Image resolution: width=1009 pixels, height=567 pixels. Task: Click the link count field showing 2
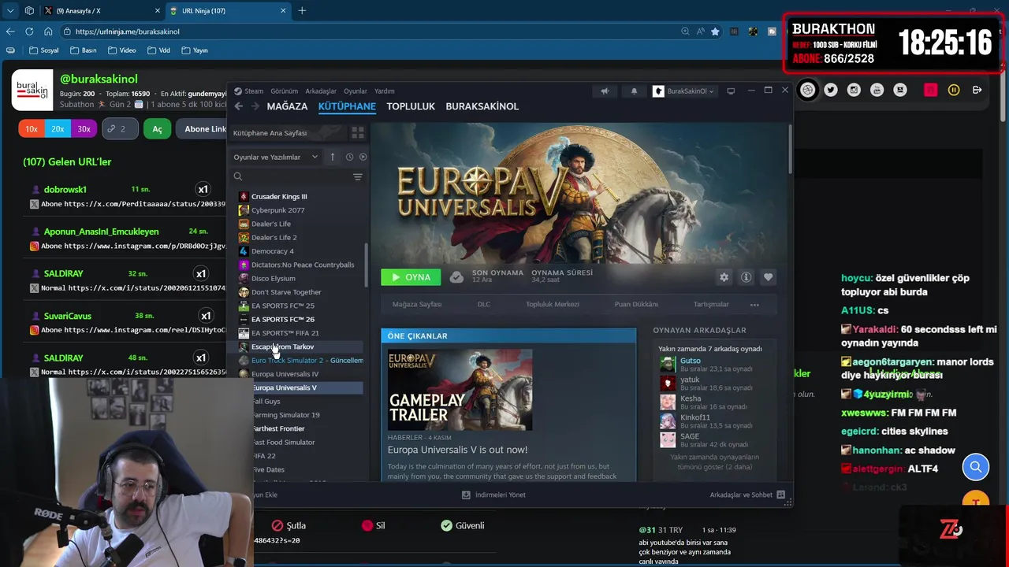[121, 129]
